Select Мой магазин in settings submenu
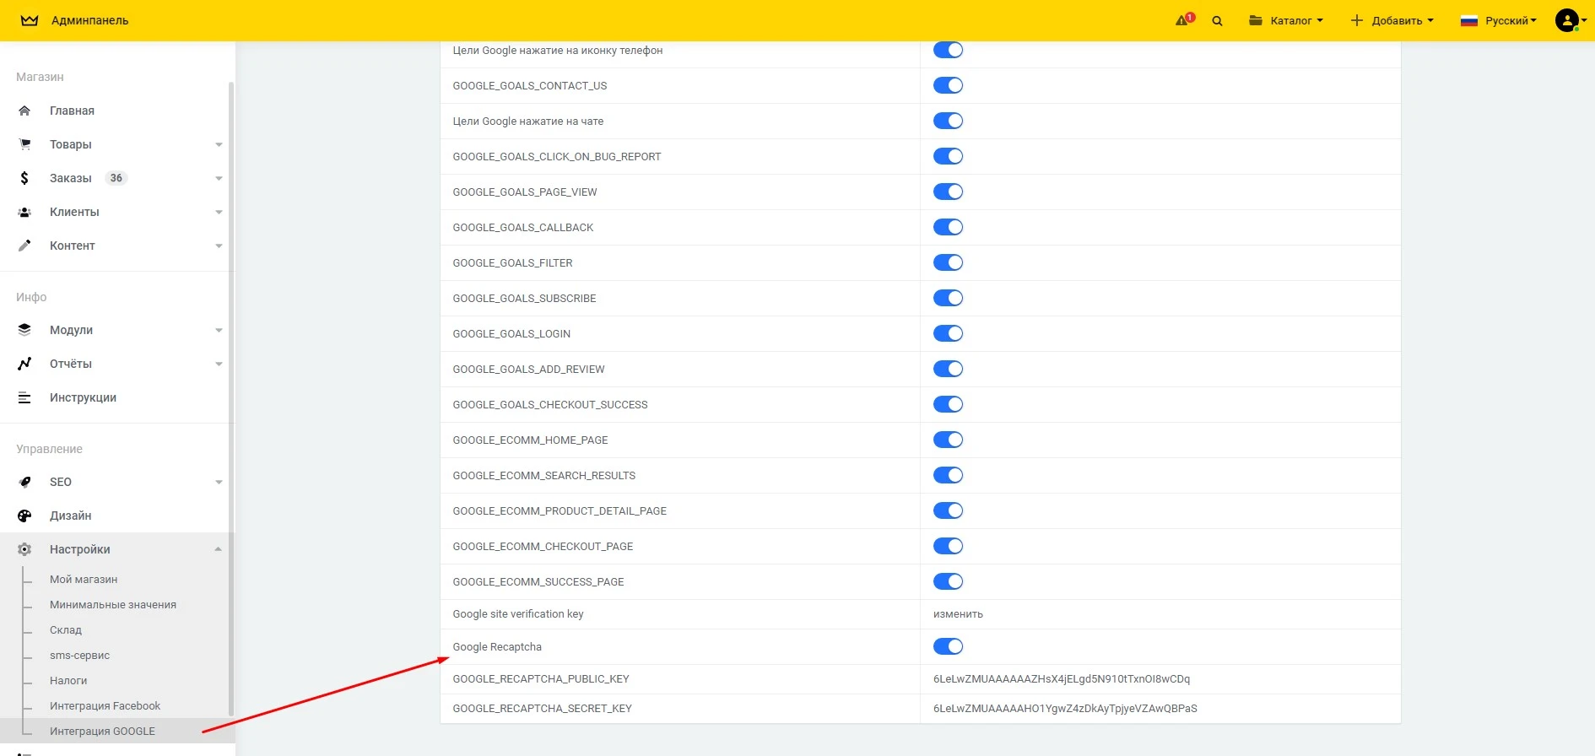The height and width of the screenshot is (756, 1595). coord(84,579)
